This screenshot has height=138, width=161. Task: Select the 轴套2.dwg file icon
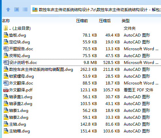tap(6, 117)
